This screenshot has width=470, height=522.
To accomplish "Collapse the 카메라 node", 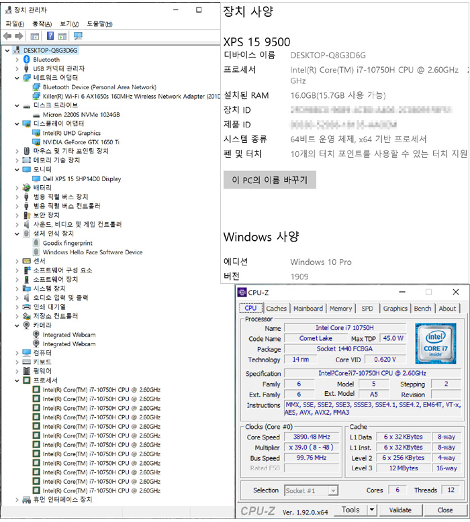I will coord(17,325).
